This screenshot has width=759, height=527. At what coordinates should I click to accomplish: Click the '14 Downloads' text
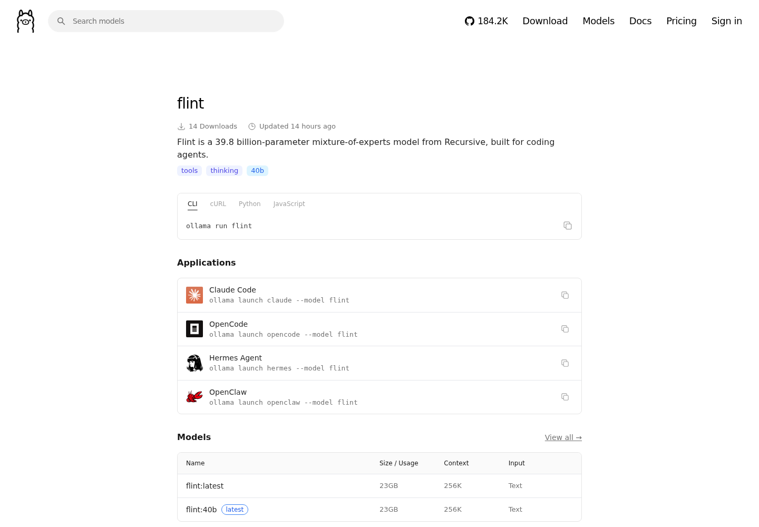[213, 126]
